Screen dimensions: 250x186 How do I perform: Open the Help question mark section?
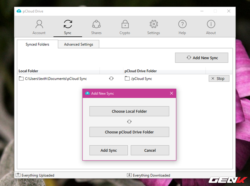coord(182,27)
